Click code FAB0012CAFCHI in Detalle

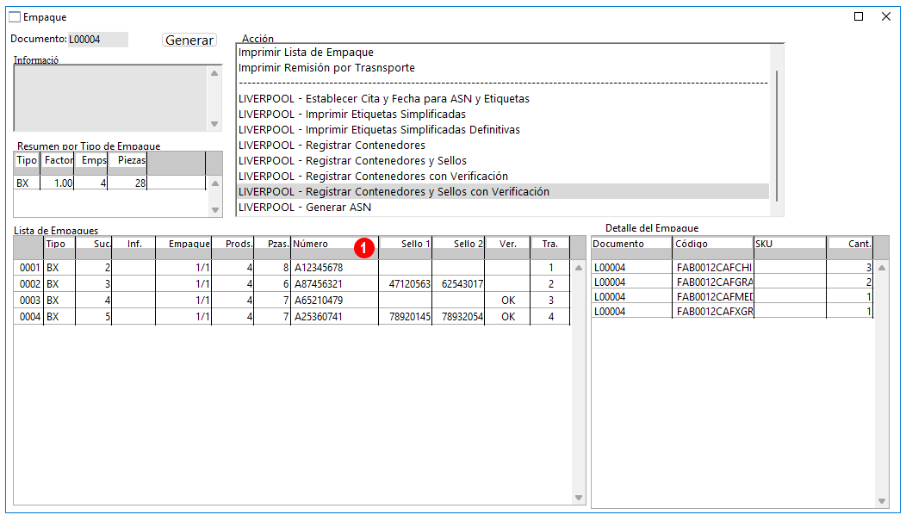click(714, 268)
